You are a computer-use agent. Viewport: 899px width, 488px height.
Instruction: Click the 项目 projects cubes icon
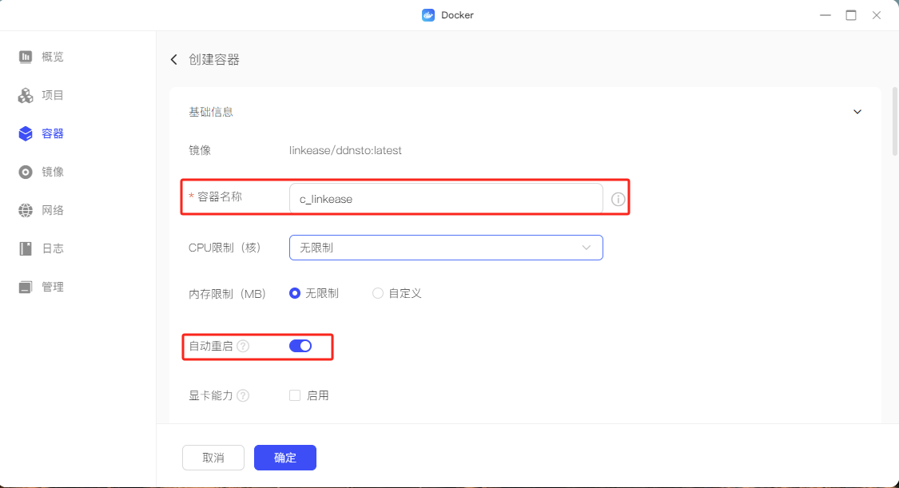click(26, 95)
